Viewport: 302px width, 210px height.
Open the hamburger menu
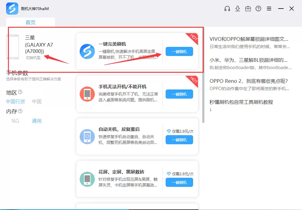269,9
